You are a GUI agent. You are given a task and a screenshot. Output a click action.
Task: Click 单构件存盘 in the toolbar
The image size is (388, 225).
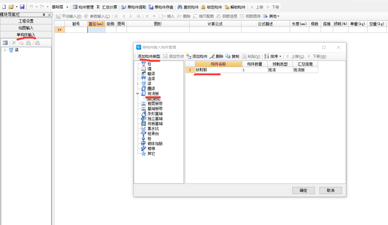coord(161,7)
